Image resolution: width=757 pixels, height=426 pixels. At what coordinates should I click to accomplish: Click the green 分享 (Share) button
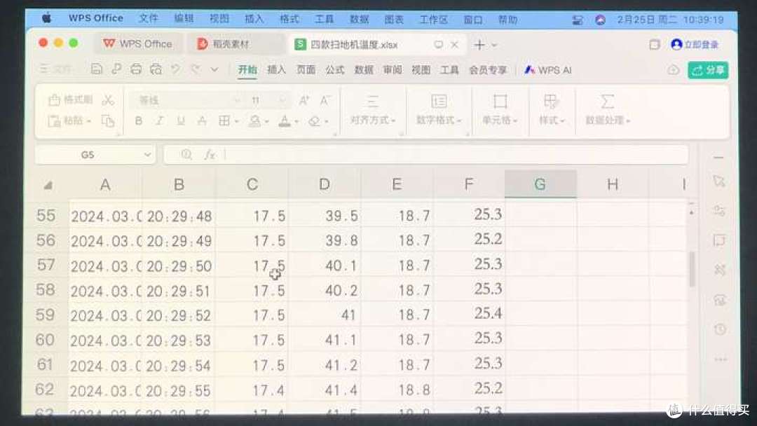pos(708,71)
